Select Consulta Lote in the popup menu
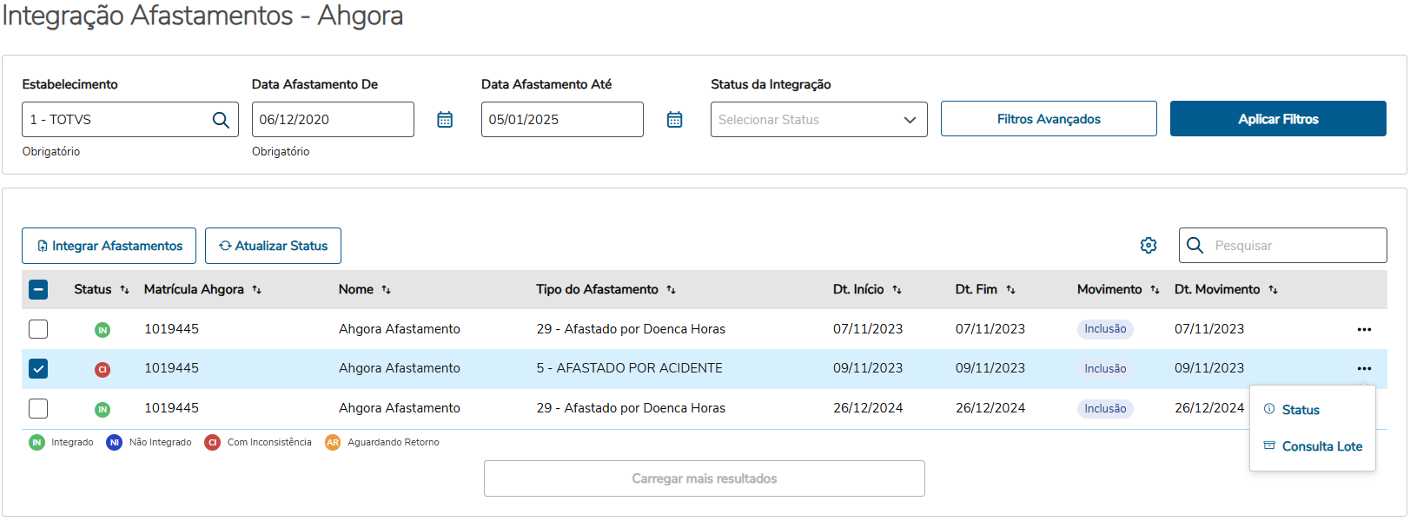This screenshot has width=1410, height=521. [1321, 446]
